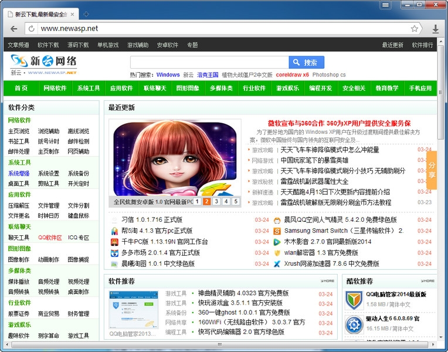Bookmark page with the star icon
448x352 pixels.
(x=415, y=29)
